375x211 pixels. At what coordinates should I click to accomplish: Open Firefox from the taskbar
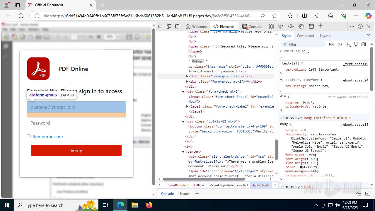click(149, 205)
